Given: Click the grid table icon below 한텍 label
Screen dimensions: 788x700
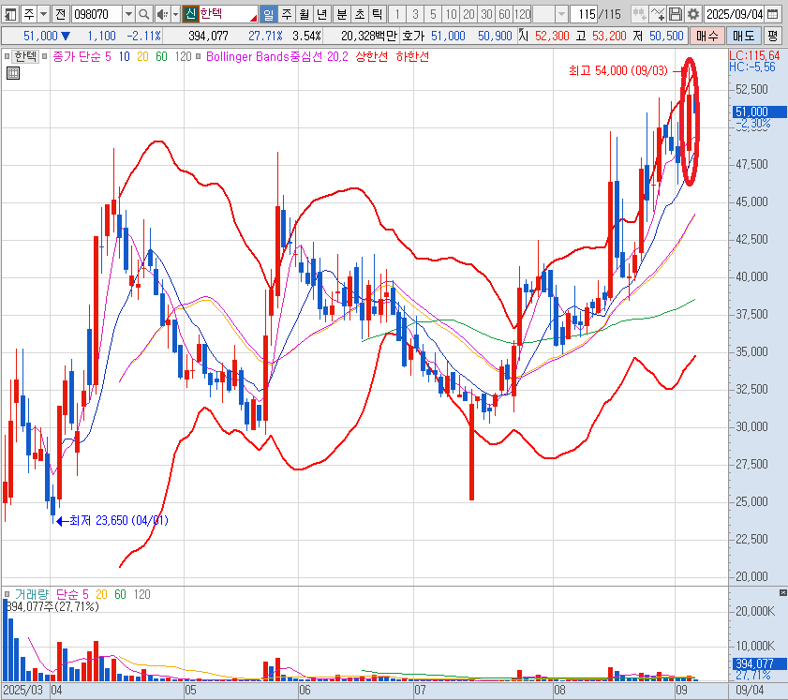Looking at the screenshot, I should (x=13, y=73).
